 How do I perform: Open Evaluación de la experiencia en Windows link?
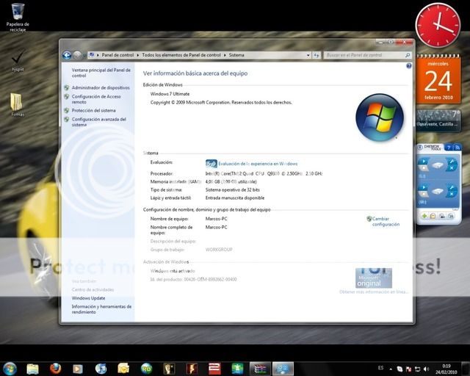[258, 164]
